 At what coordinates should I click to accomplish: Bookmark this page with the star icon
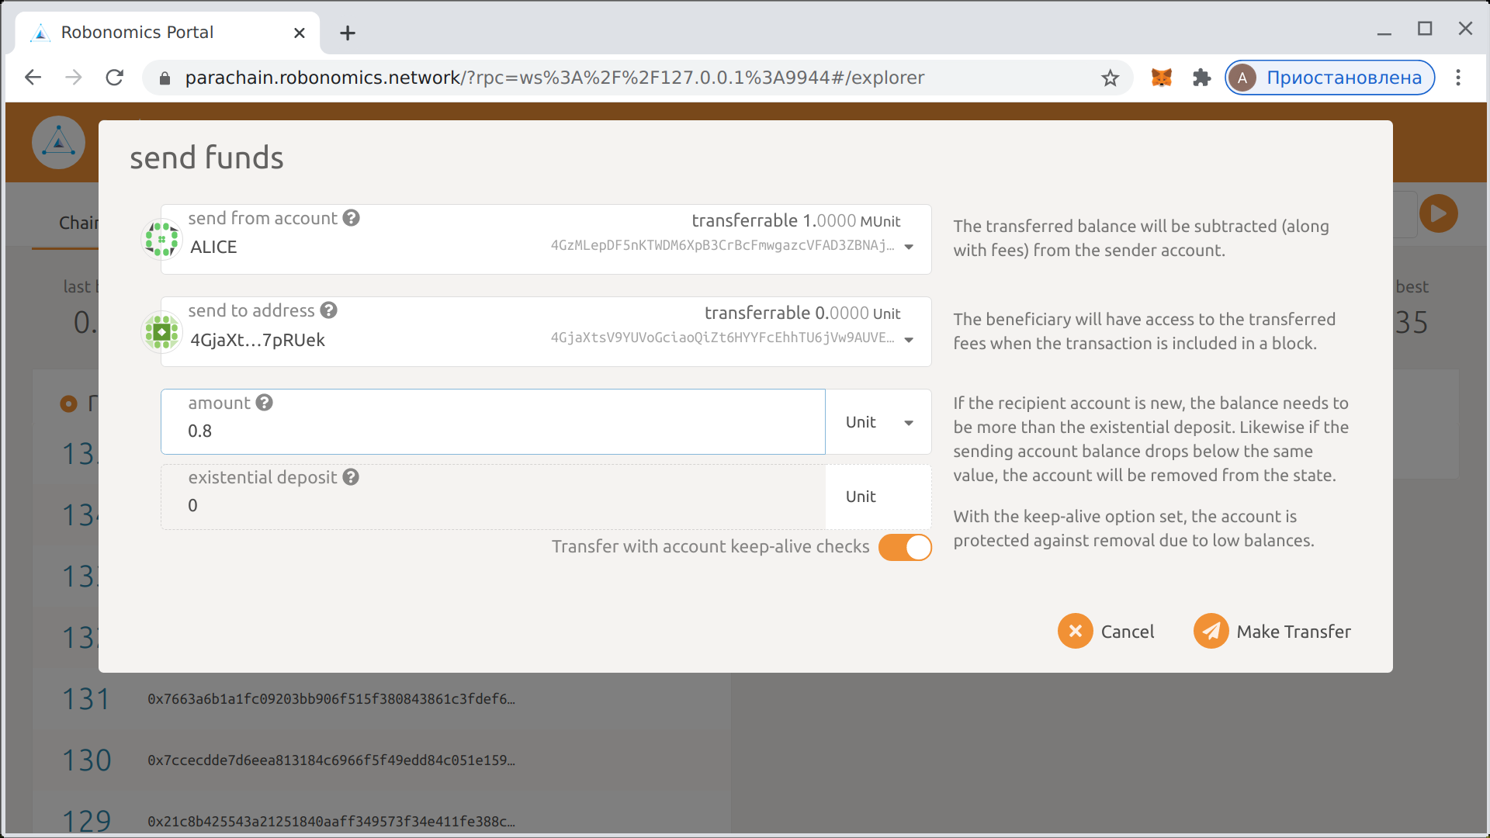(x=1110, y=78)
